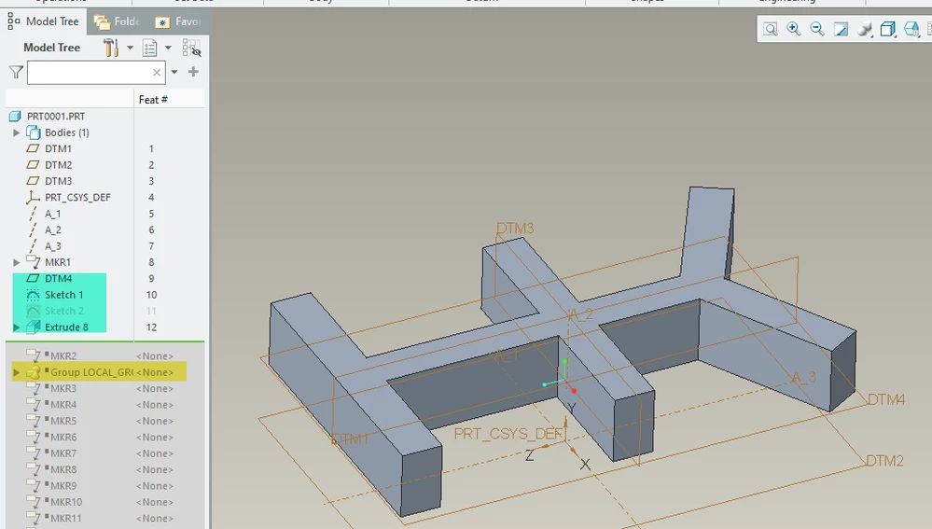The width and height of the screenshot is (932, 529).
Task: Click feature number 12 cell
Action: click(151, 327)
